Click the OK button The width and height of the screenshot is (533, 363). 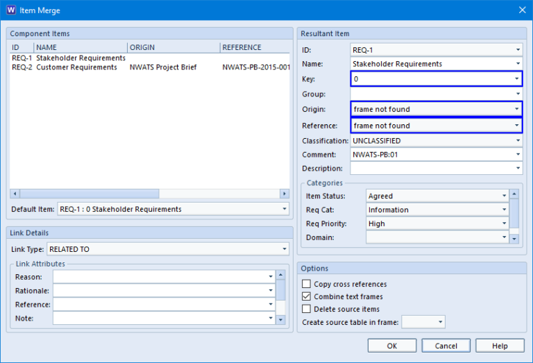click(x=392, y=346)
